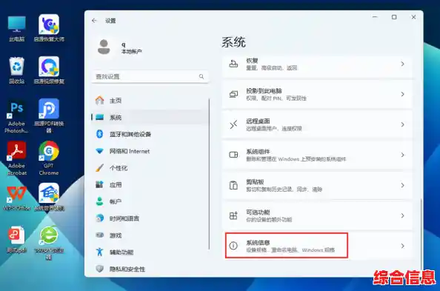Viewport: 440px width, 291px height.
Task: Open the house-icon shortcut beside WPS Office
Action: click(49, 197)
